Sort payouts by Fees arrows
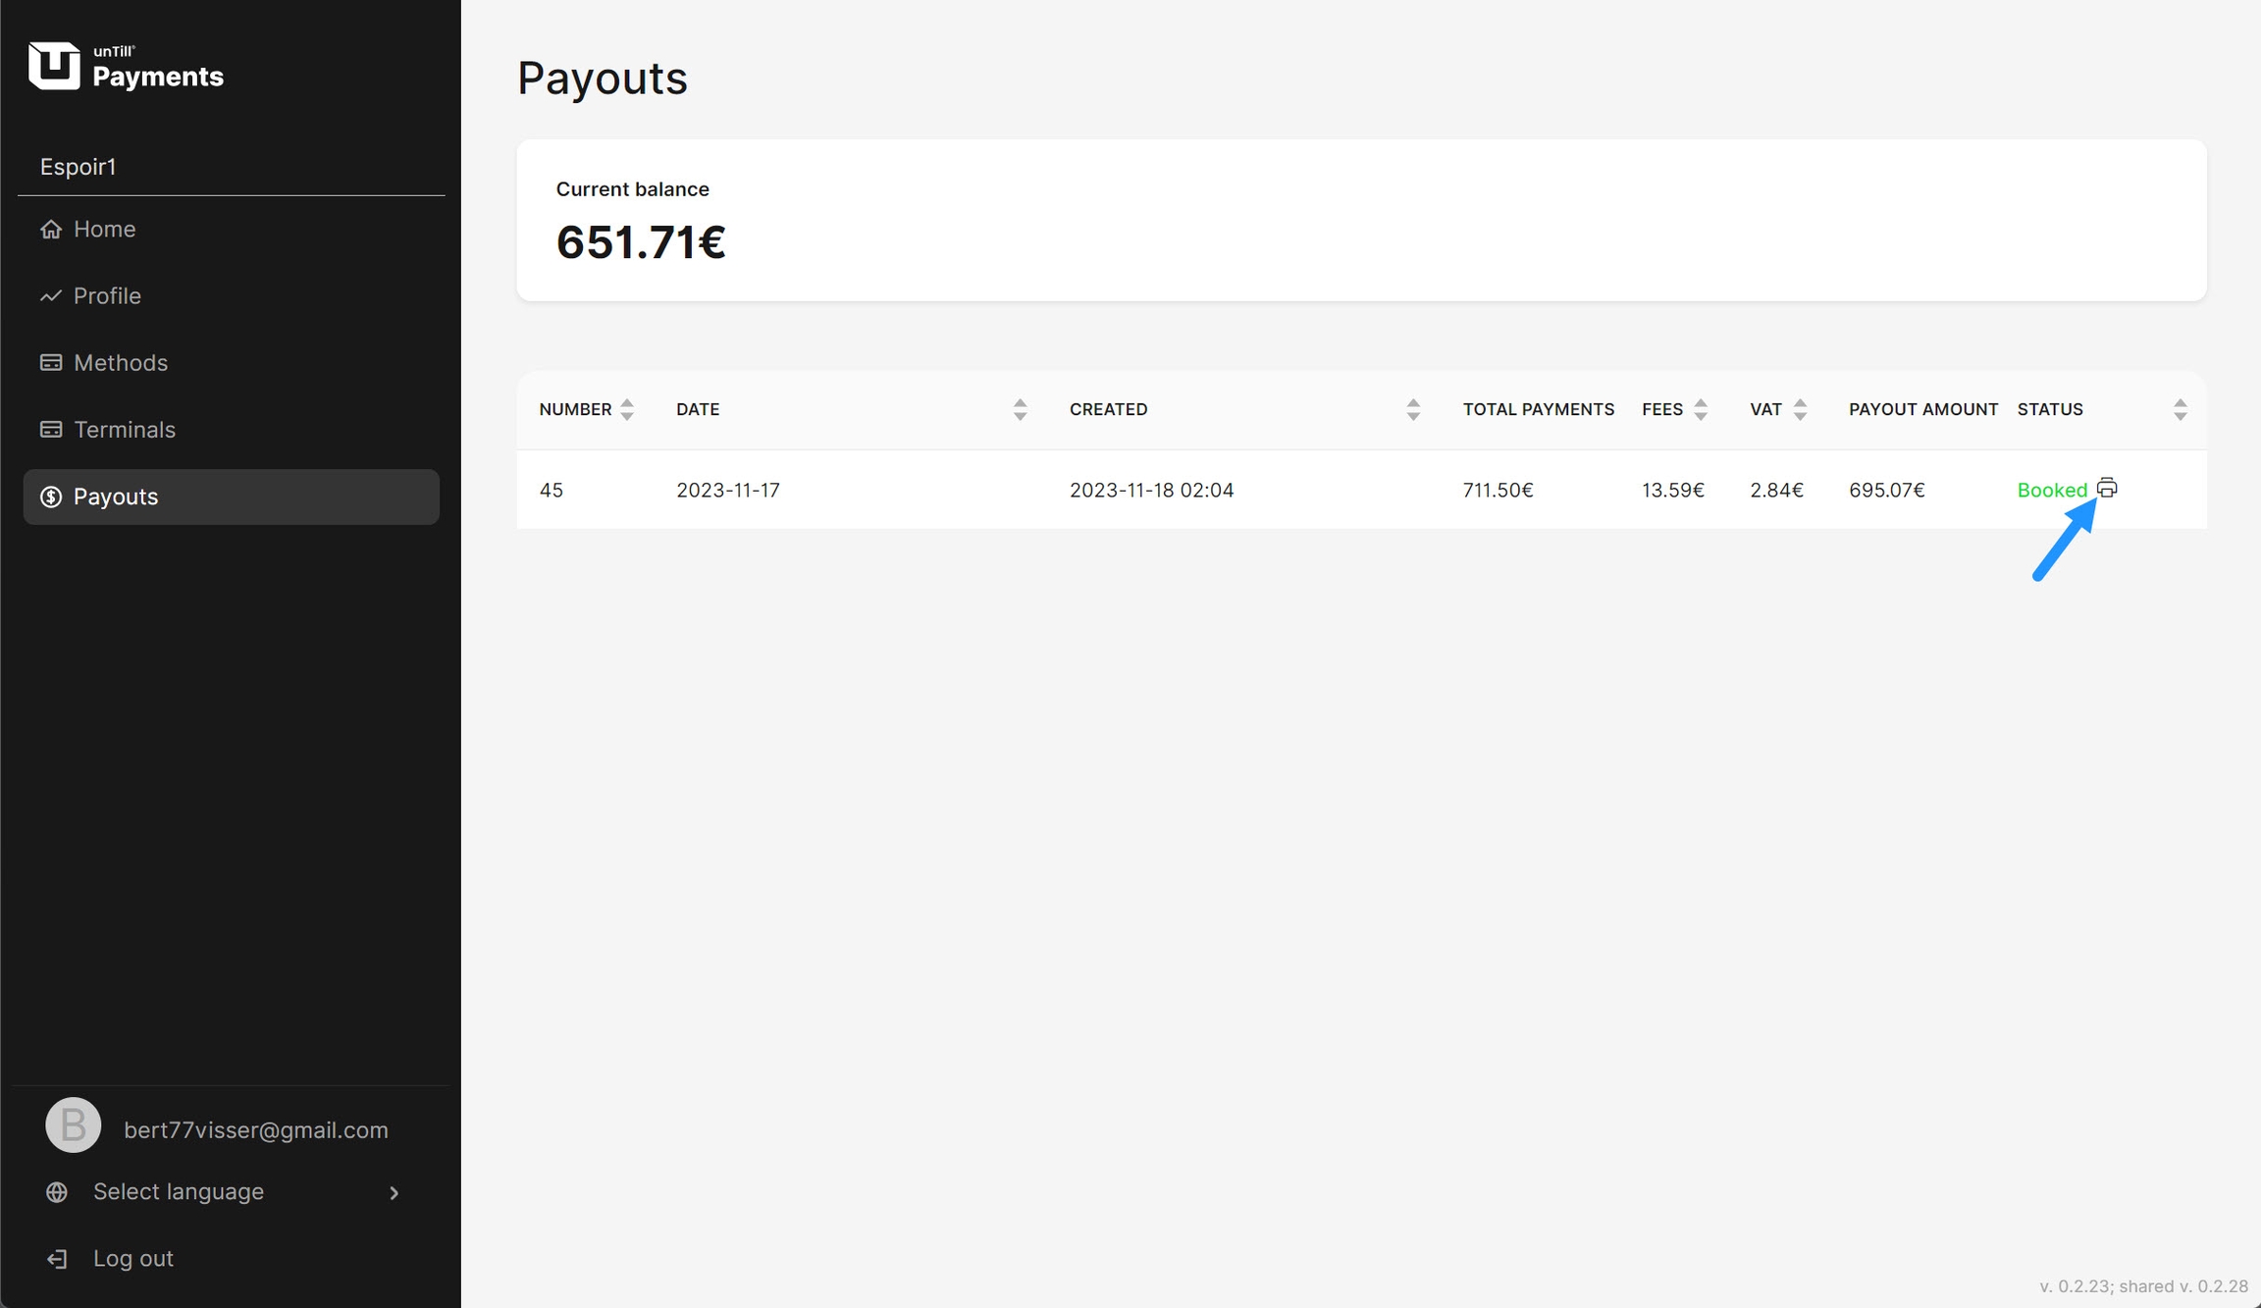This screenshot has height=1308, width=2261. (x=1701, y=409)
